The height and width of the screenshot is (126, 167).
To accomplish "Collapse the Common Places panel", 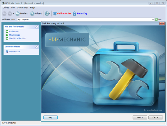I will [x=36, y=47].
